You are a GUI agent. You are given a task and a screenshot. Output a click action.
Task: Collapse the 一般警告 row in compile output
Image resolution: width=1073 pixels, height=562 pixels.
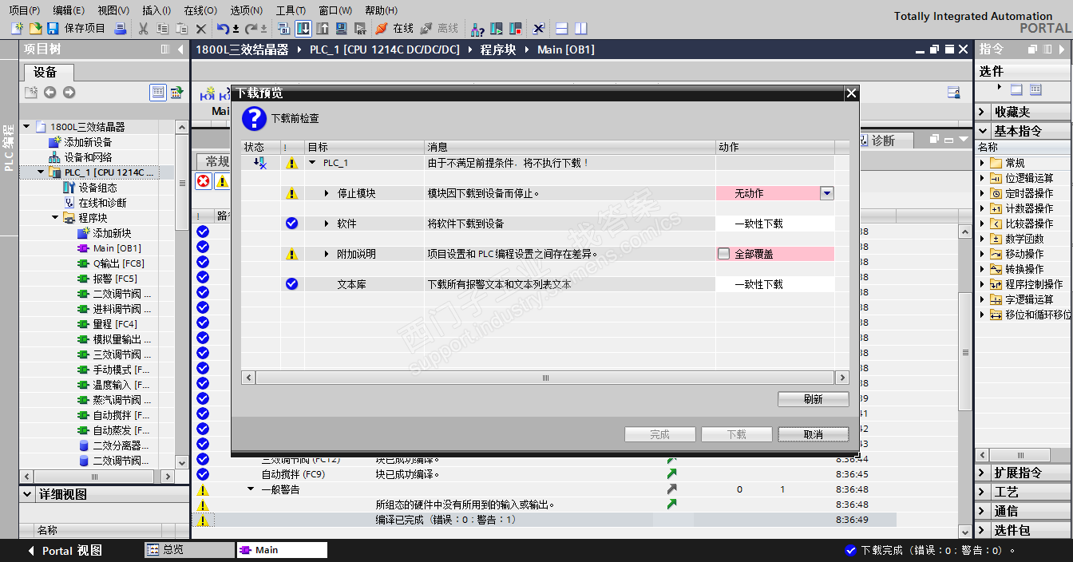(x=251, y=489)
